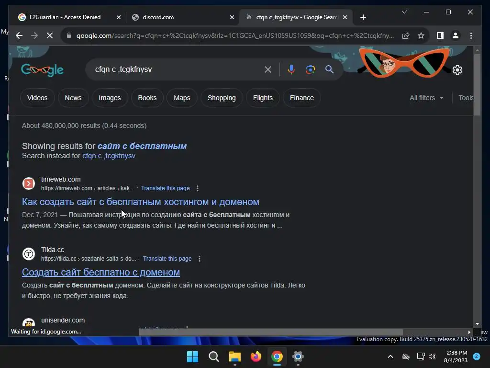Click the forward navigation arrow
This screenshot has height=368, width=490.
34,35
